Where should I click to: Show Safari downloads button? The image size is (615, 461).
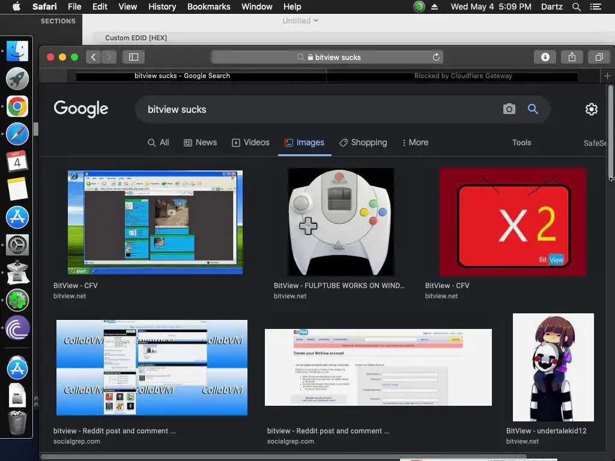point(545,57)
